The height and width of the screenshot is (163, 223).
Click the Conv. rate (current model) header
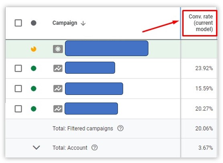(201, 23)
